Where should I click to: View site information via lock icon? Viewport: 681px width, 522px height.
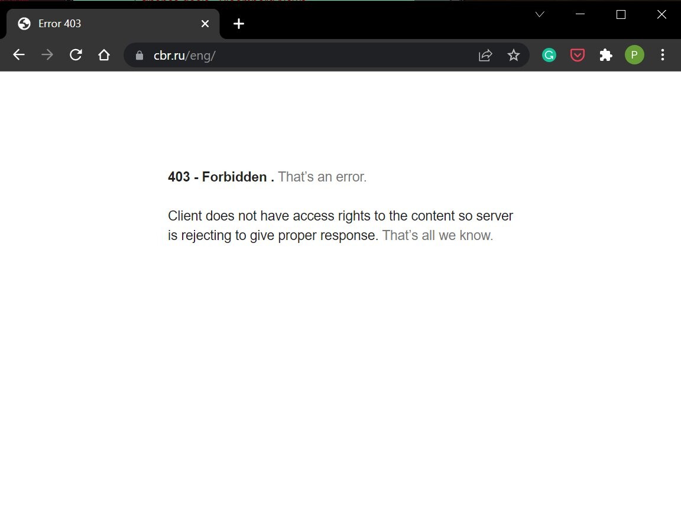[x=140, y=56]
